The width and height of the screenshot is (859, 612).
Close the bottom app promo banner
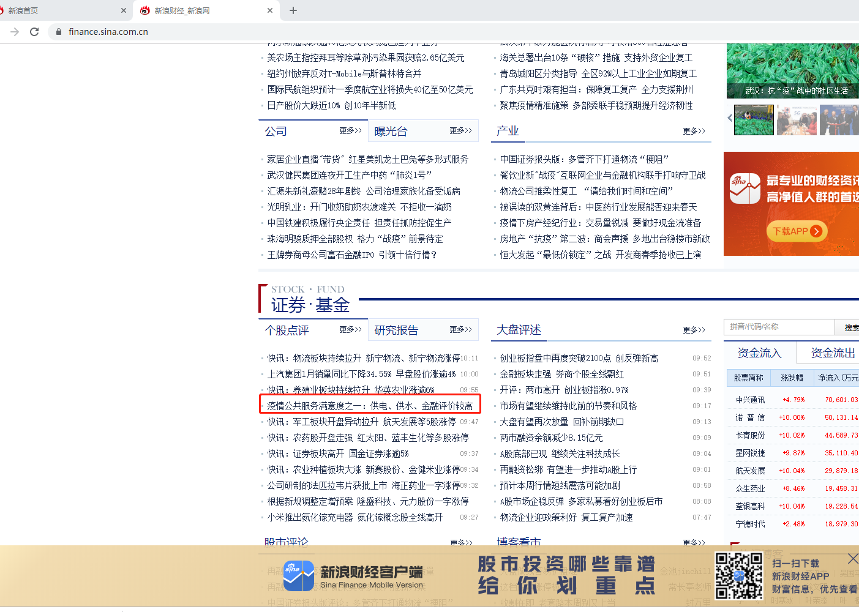tap(853, 558)
